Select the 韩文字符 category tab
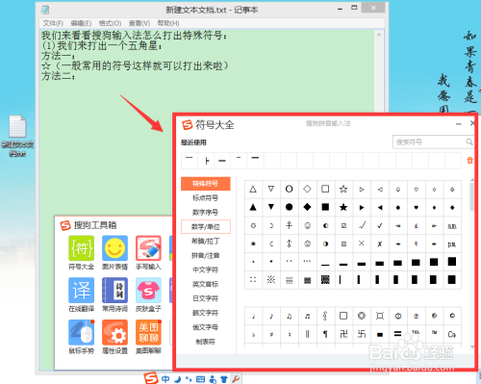 [x=206, y=313]
